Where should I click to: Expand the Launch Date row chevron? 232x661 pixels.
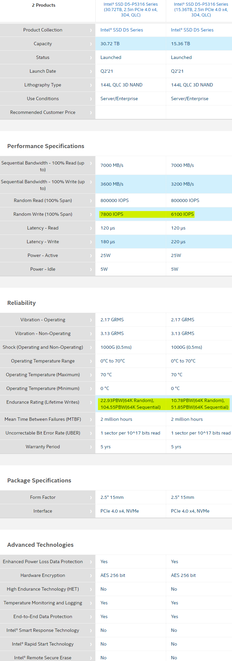click(91, 71)
